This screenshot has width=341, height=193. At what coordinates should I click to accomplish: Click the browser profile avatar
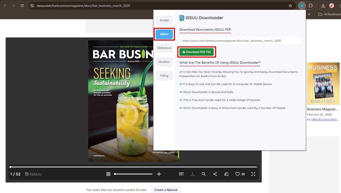332,5
